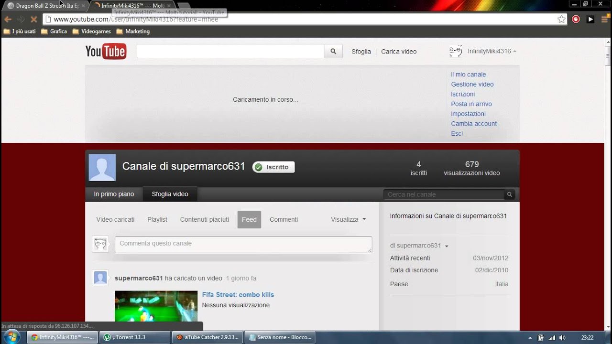Open Grafica bookmarks folder
The image size is (612, 344).
pos(54,32)
